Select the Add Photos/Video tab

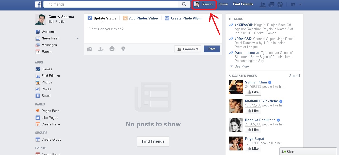click(x=140, y=18)
